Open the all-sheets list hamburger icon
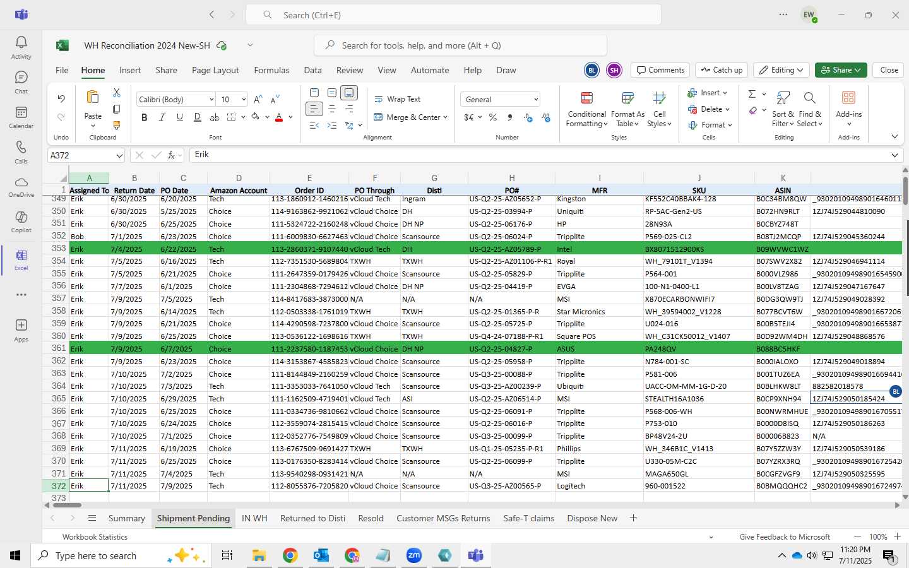 92,518
